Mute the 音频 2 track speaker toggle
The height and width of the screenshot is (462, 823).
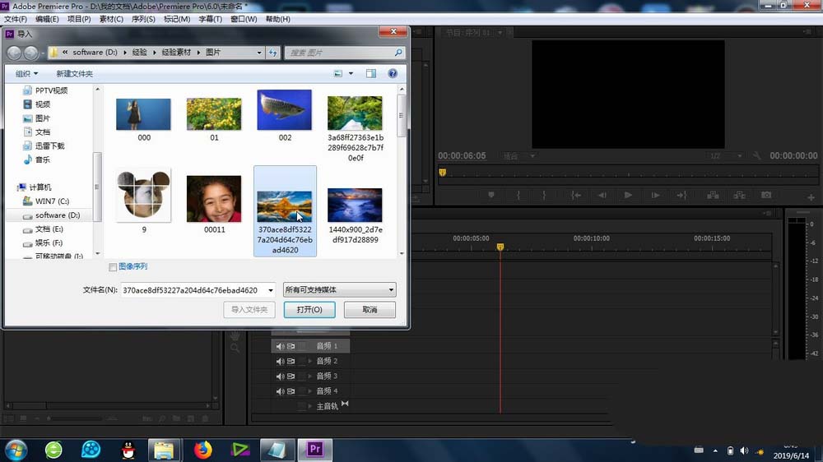click(280, 362)
